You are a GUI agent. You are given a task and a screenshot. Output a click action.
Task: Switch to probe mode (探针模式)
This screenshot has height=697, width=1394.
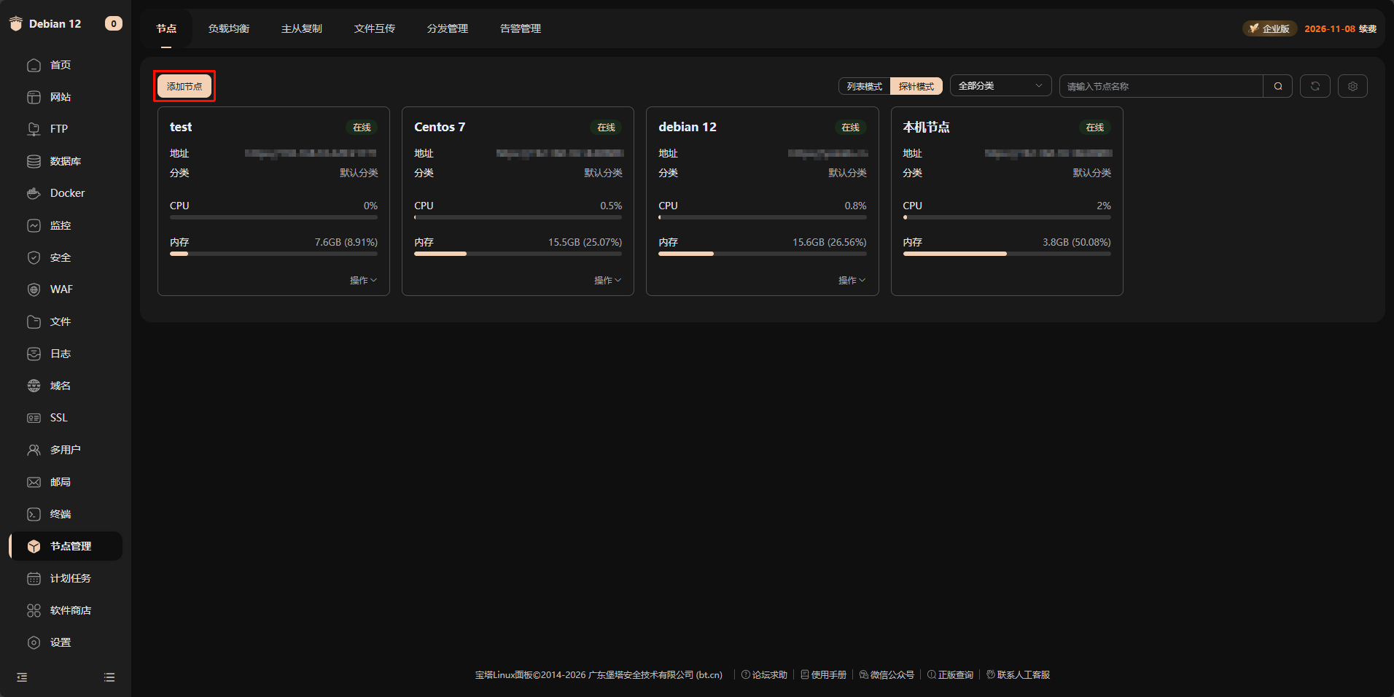coord(916,86)
